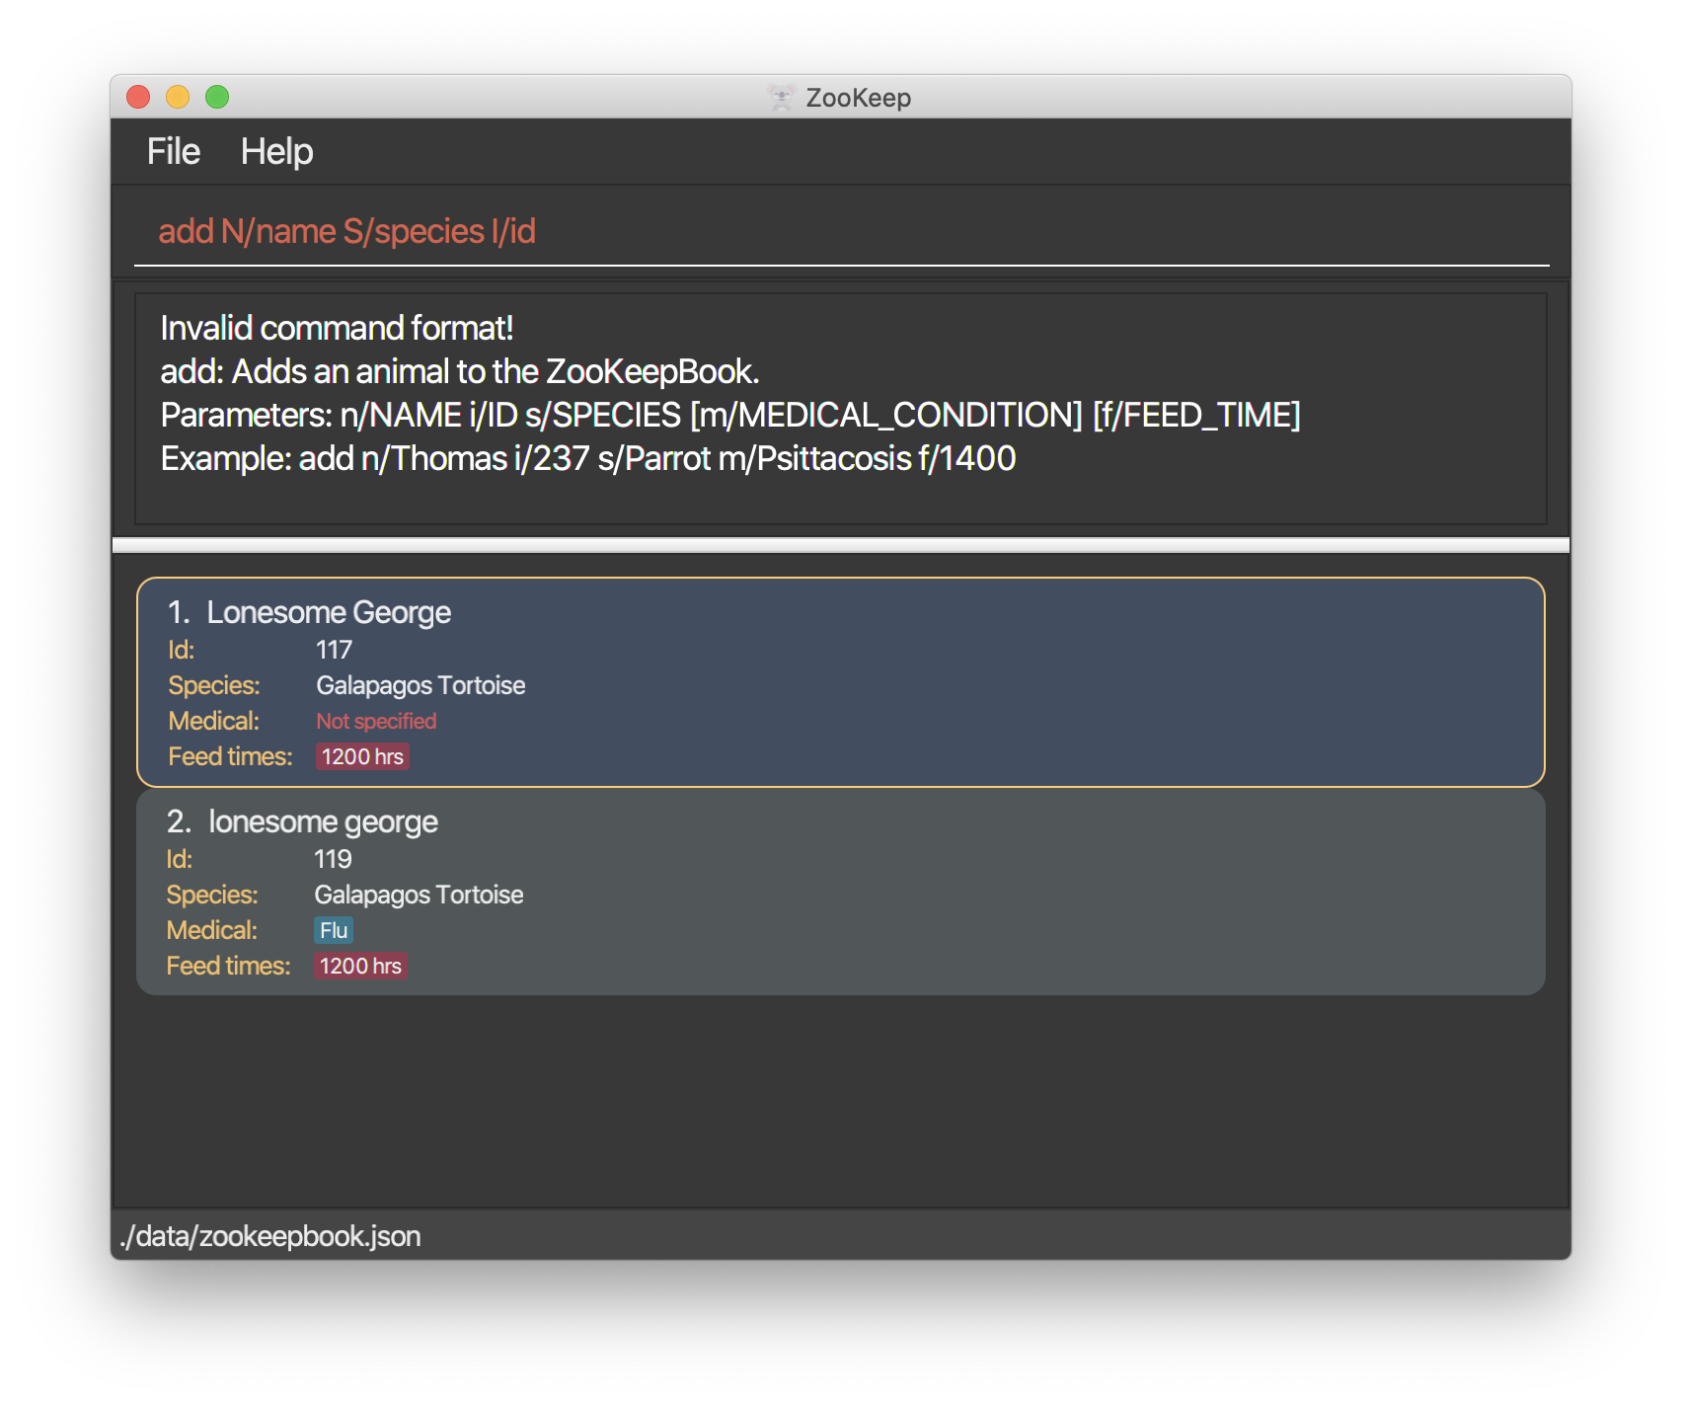Click the 1200 hrs tag on Lonesome George
The image size is (1682, 1406).
pos(362,756)
